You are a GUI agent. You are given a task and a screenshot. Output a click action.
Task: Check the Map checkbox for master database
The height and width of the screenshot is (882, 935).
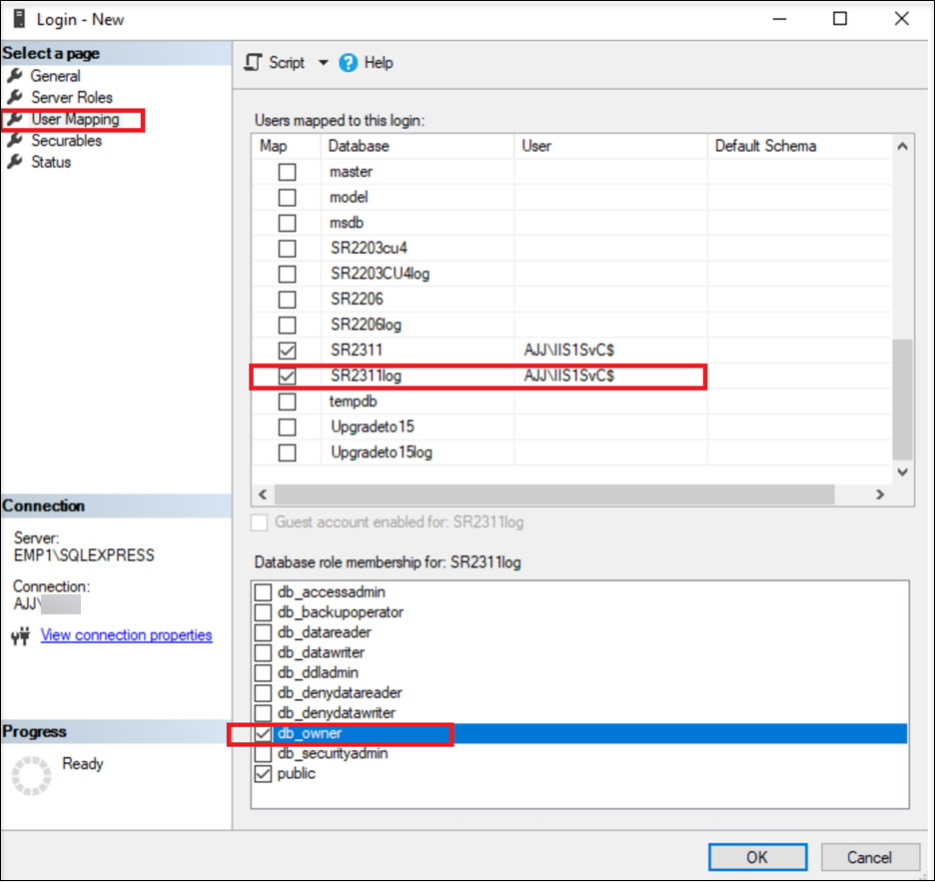tap(287, 171)
